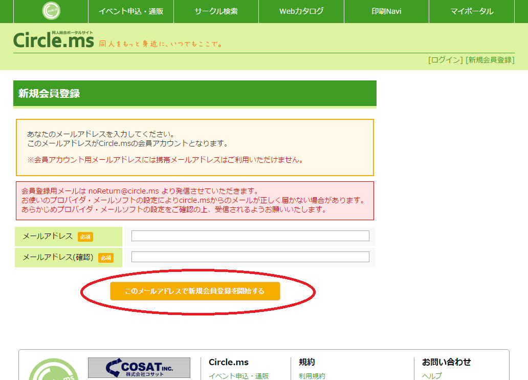This screenshot has height=380, width=528.
Task: Open 印刷Navi in the navigation bar
Action: 387,11
